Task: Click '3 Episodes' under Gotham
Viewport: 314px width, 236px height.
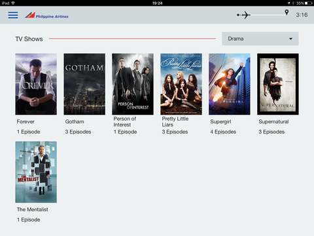Action: (x=78, y=132)
